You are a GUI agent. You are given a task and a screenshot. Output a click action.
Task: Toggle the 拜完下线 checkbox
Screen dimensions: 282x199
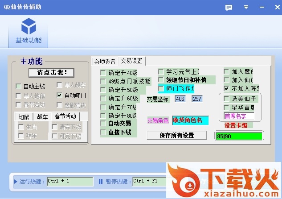tap(54, 137)
